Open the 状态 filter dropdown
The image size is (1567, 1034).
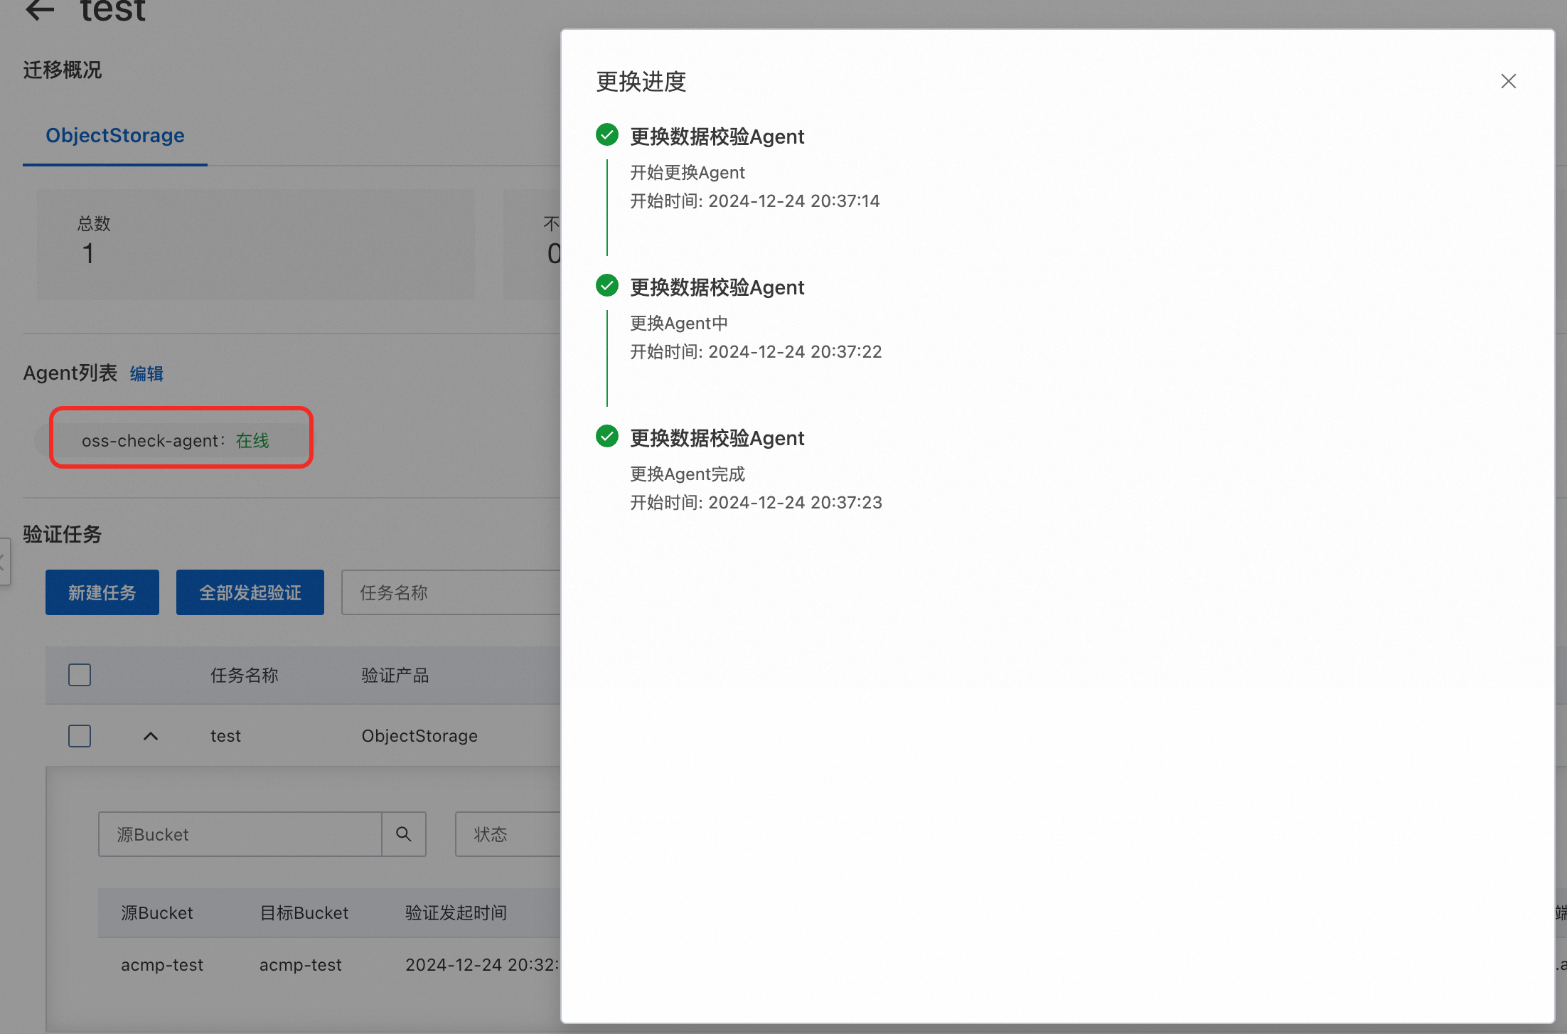tap(508, 834)
